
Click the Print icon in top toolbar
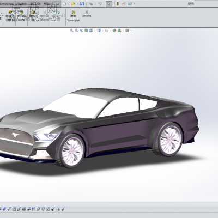coord(91,4)
